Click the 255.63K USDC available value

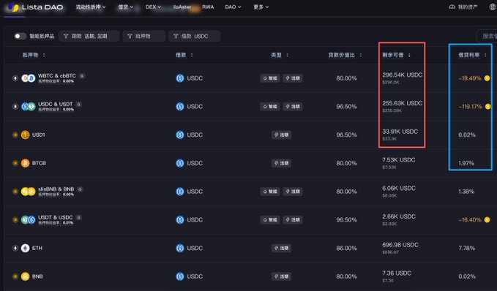403,103
